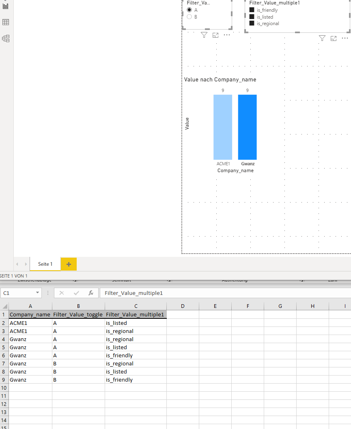
Task: Select the dark blue Gwanz bar
Action: tap(248, 127)
